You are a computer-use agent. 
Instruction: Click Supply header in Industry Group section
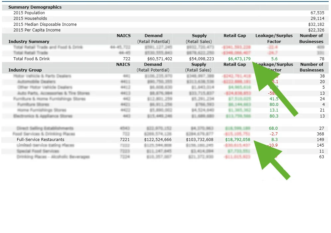(x=199, y=65)
